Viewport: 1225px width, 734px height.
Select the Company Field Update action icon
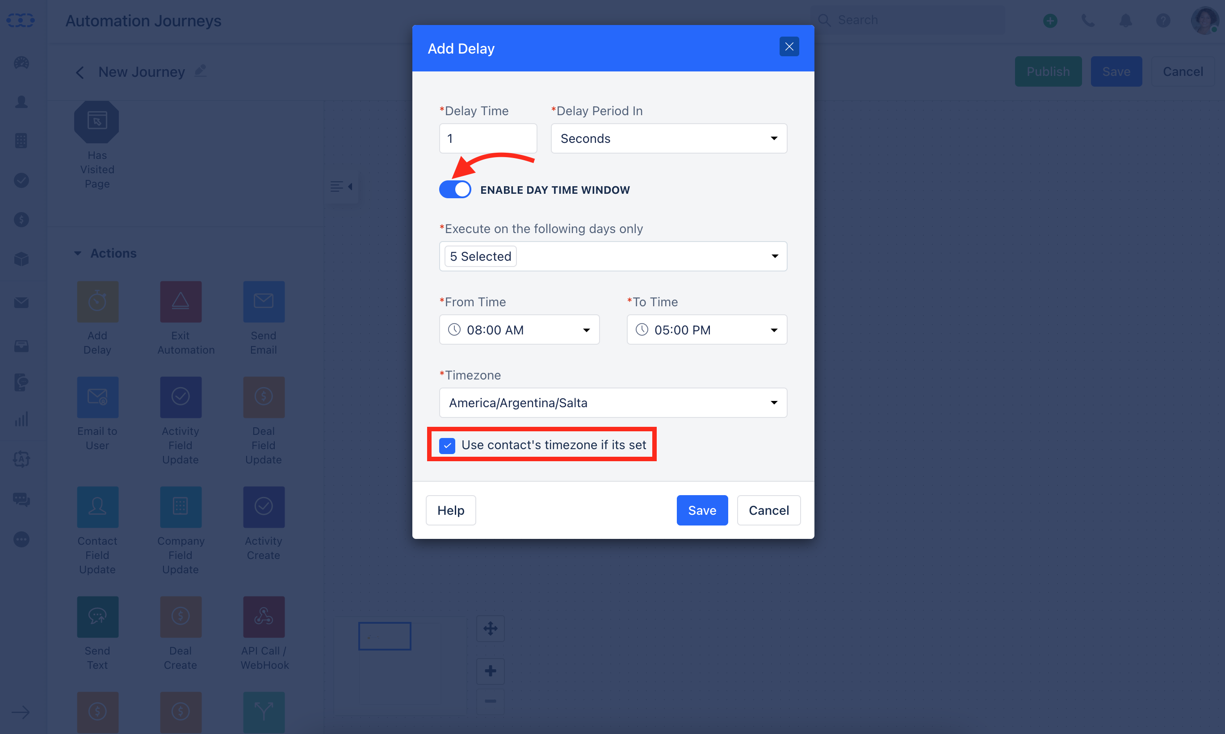[x=180, y=507]
